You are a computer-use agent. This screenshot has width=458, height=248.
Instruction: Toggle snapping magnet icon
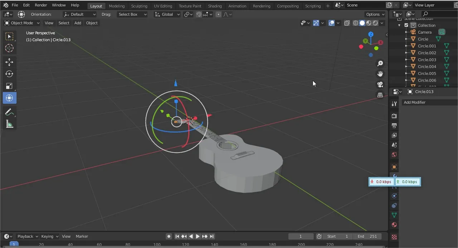[x=199, y=14]
